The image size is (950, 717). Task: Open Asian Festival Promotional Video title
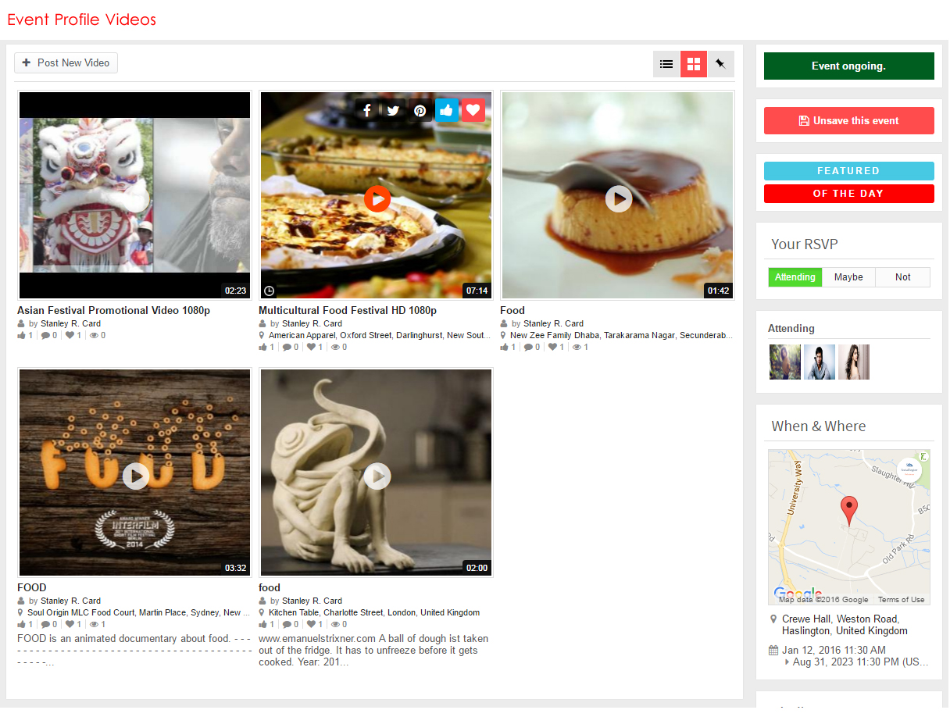click(x=113, y=310)
